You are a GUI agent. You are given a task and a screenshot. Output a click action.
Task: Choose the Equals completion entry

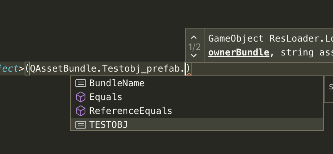pos(197,97)
